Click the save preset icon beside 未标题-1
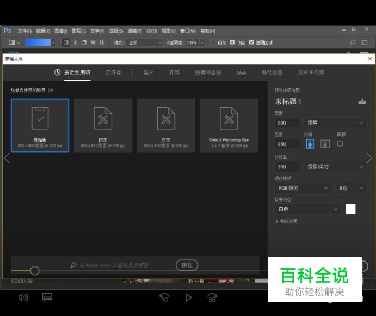The height and width of the screenshot is (316, 376). tap(362, 101)
